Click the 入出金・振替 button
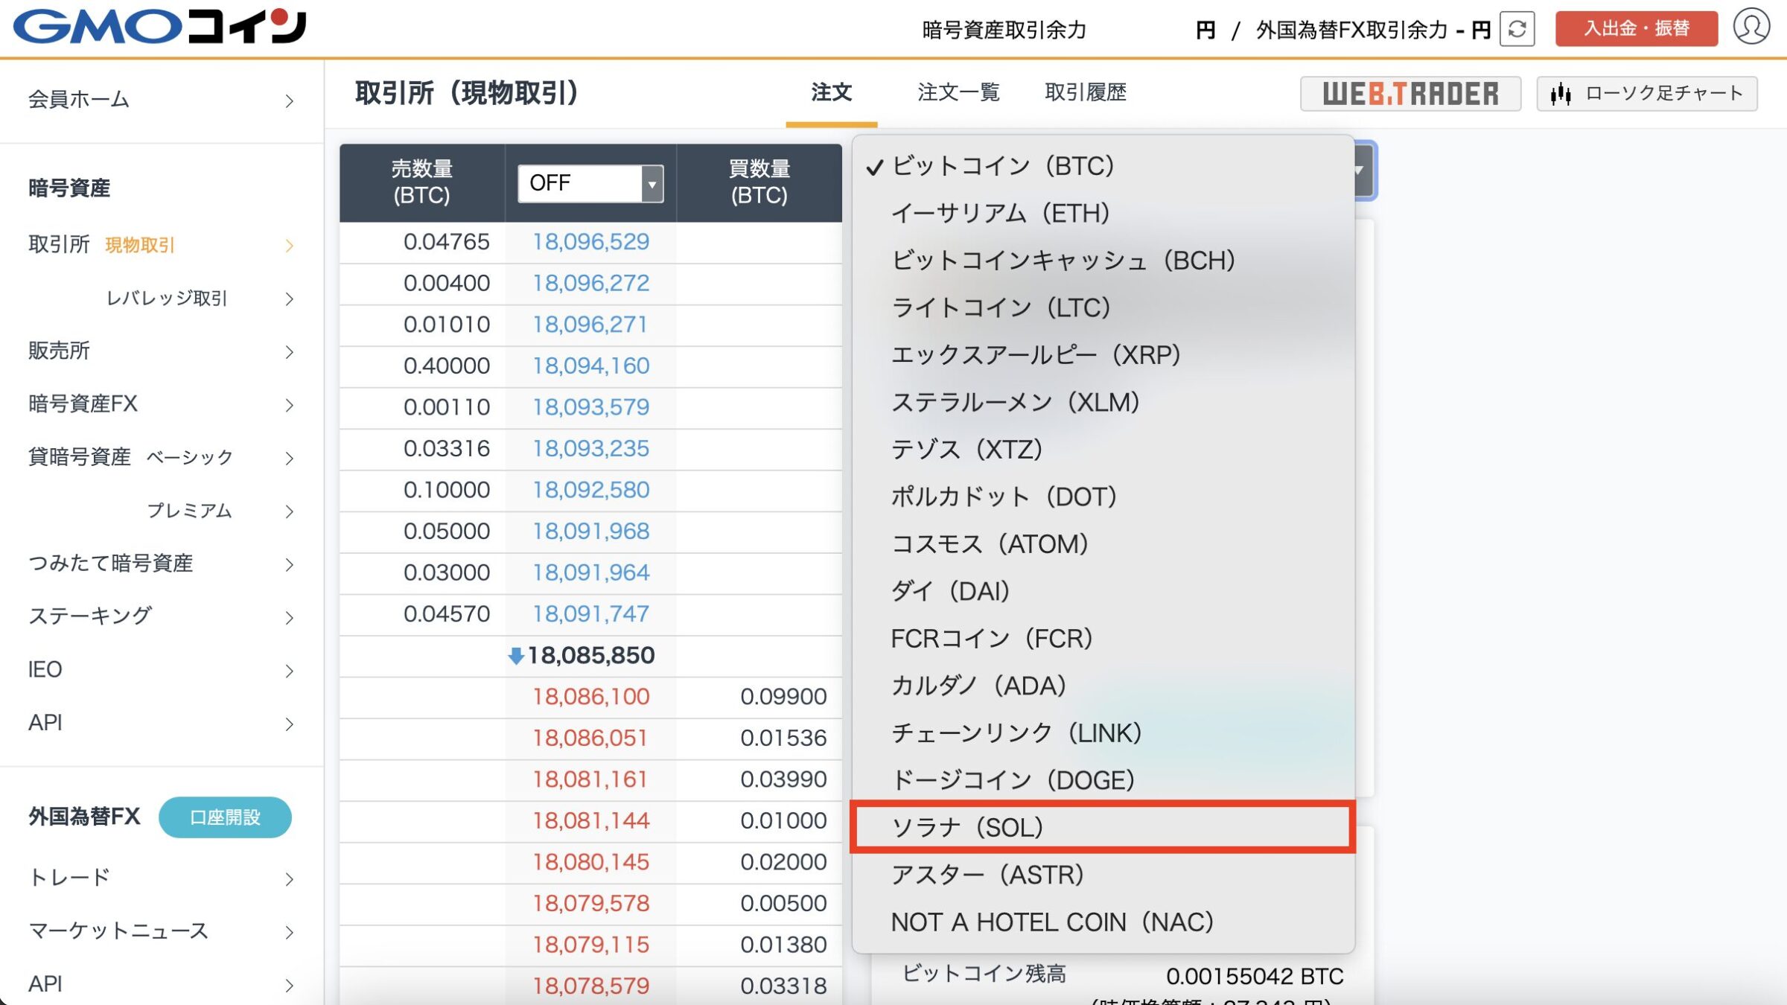Image resolution: width=1787 pixels, height=1005 pixels. tap(1635, 28)
